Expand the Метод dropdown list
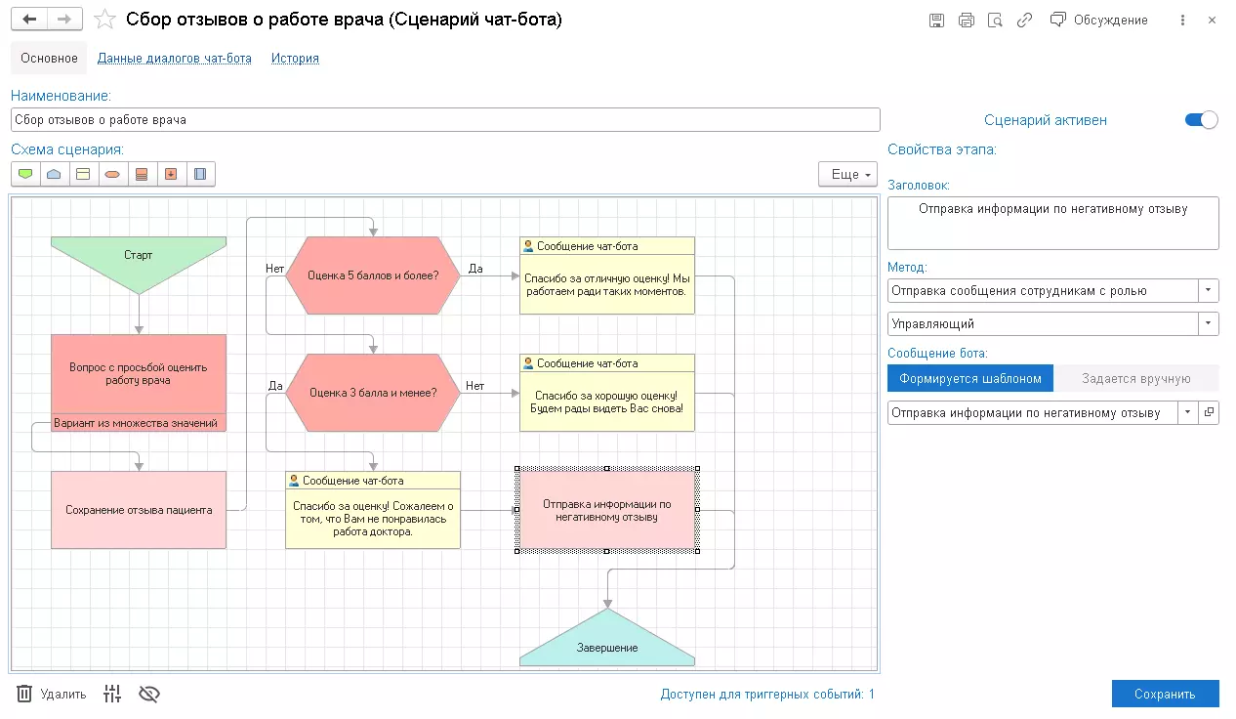 coord(1210,290)
